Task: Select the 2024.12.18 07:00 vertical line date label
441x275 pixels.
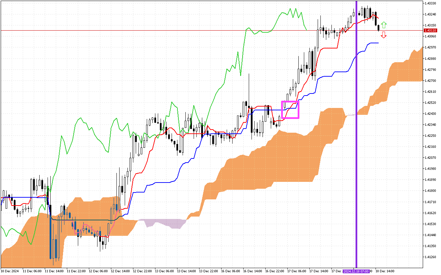Action: pyautogui.click(x=357, y=271)
